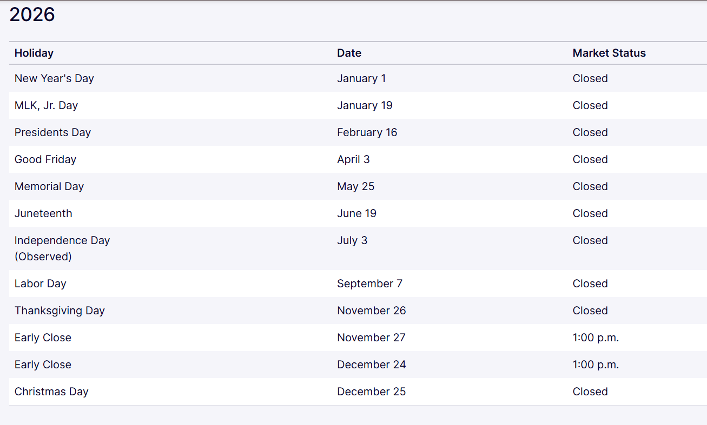Click the 2026 year heading
This screenshot has width=707, height=425.
point(32,15)
